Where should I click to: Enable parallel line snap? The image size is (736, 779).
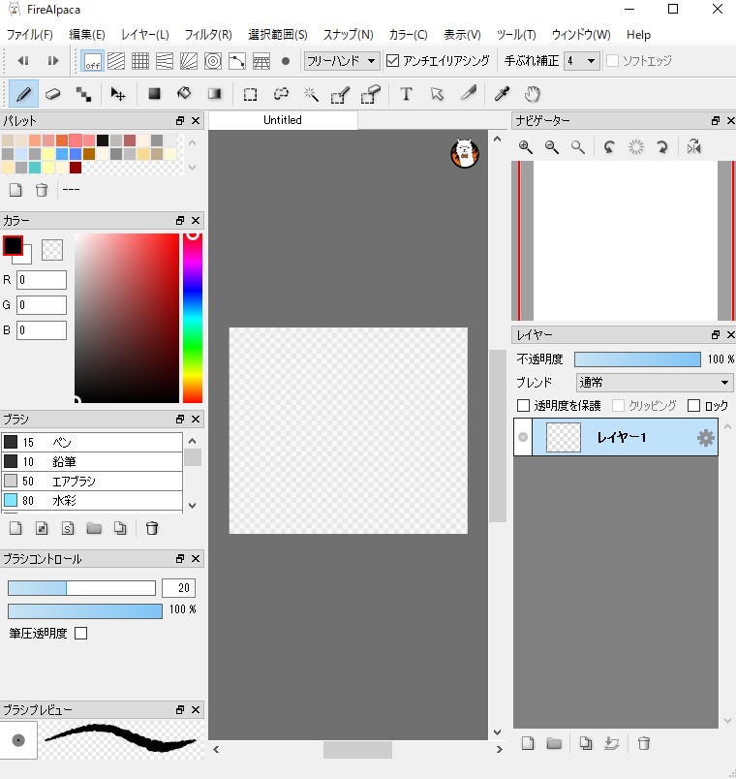pyautogui.click(x=116, y=61)
